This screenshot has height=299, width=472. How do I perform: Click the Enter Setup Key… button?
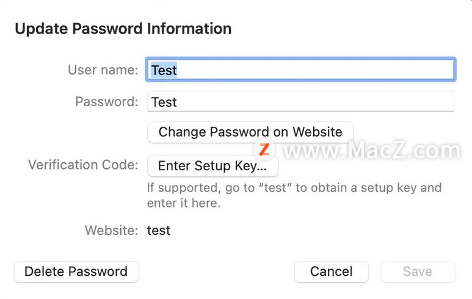pos(212,166)
